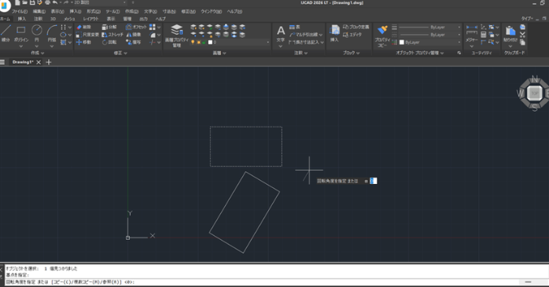Click the Copy (複写) tool
The height and width of the screenshot is (287, 549).
tap(134, 42)
